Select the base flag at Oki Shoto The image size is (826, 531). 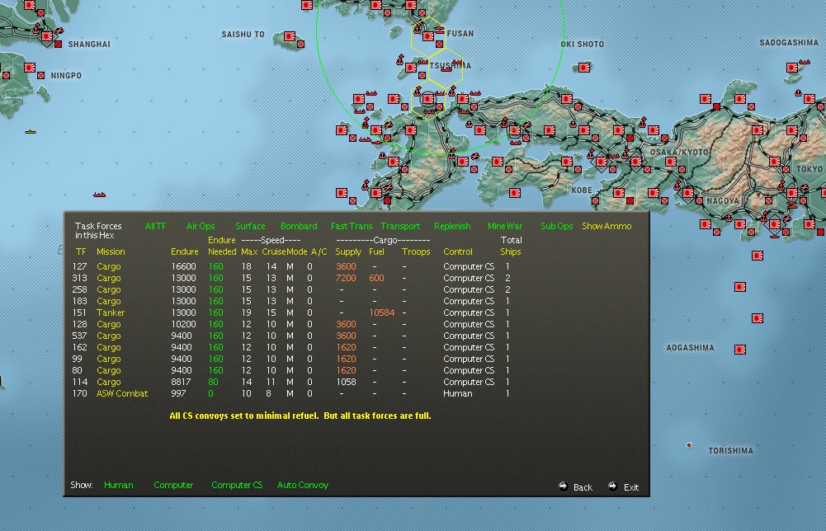[584, 68]
